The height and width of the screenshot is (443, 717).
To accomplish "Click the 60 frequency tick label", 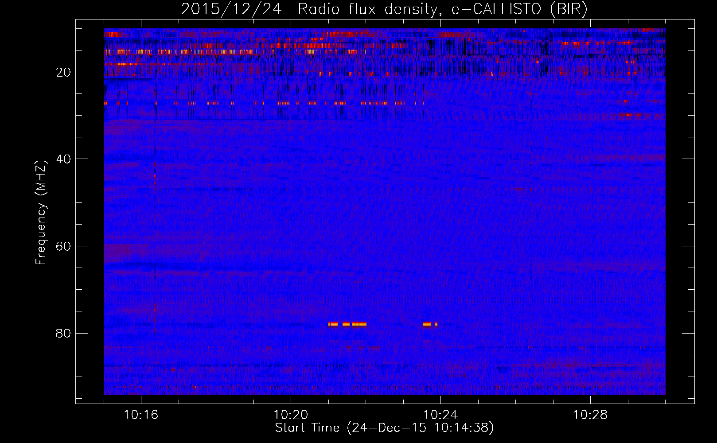I will pos(64,246).
